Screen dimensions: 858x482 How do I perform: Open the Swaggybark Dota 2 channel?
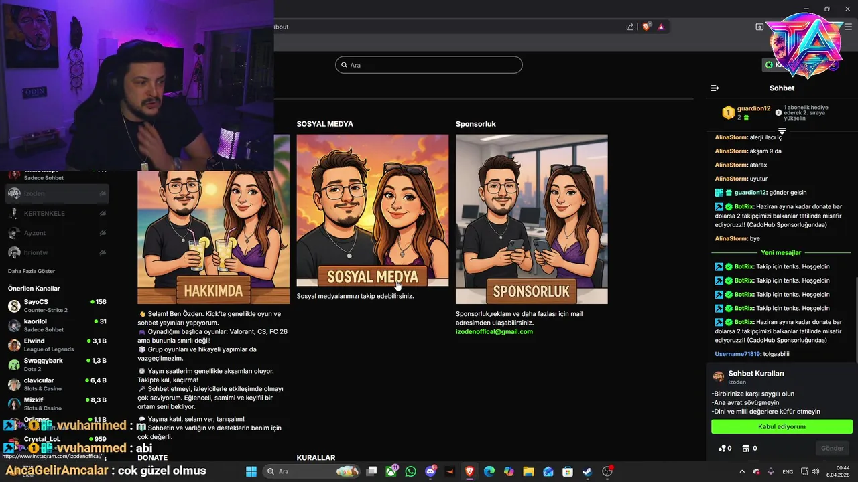pos(57,364)
